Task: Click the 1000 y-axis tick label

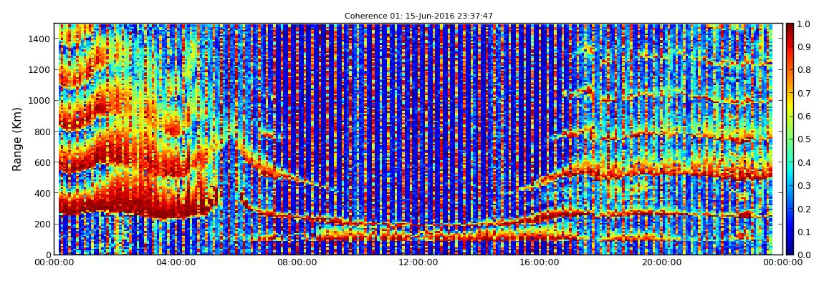Action: [x=40, y=101]
